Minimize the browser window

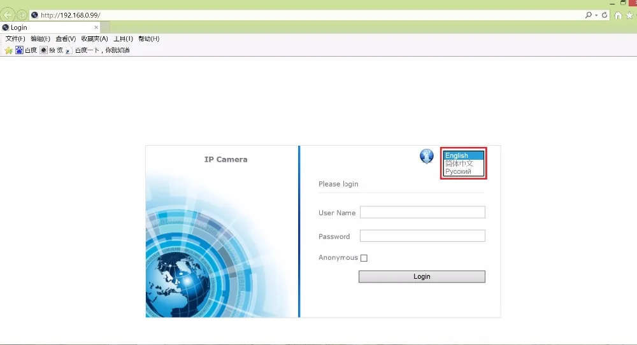coord(612,3)
